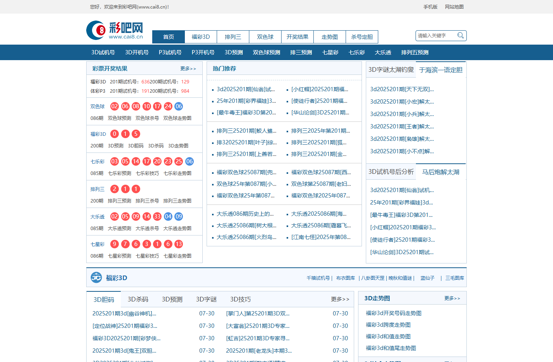Select 排列五预测 in blue menu bar

tap(415, 52)
